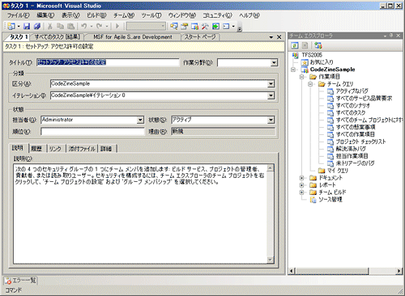Viewport: 405px width, 296px height.
Task: Select 解決済みバグ query in tree
Action: coord(351,149)
